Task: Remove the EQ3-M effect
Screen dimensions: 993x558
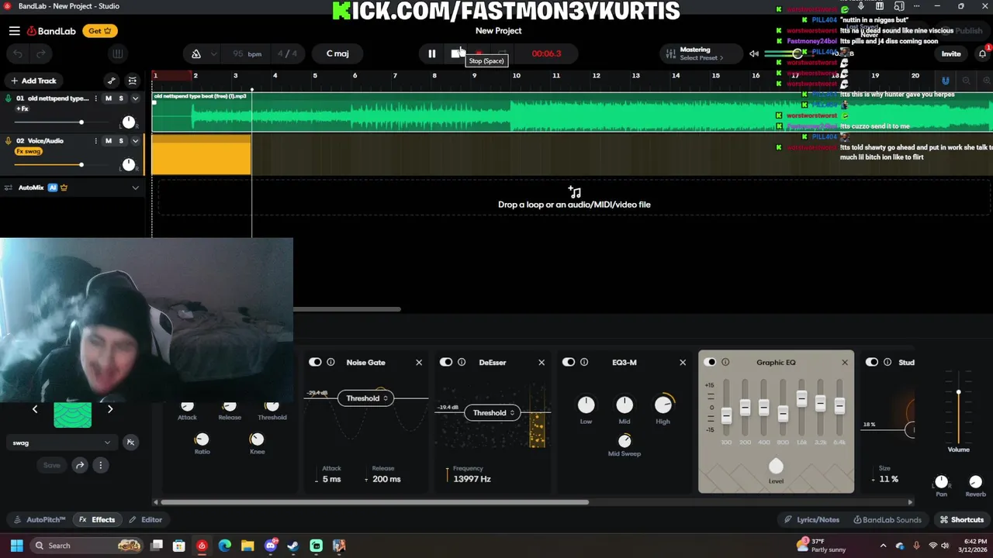Action: click(x=683, y=362)
